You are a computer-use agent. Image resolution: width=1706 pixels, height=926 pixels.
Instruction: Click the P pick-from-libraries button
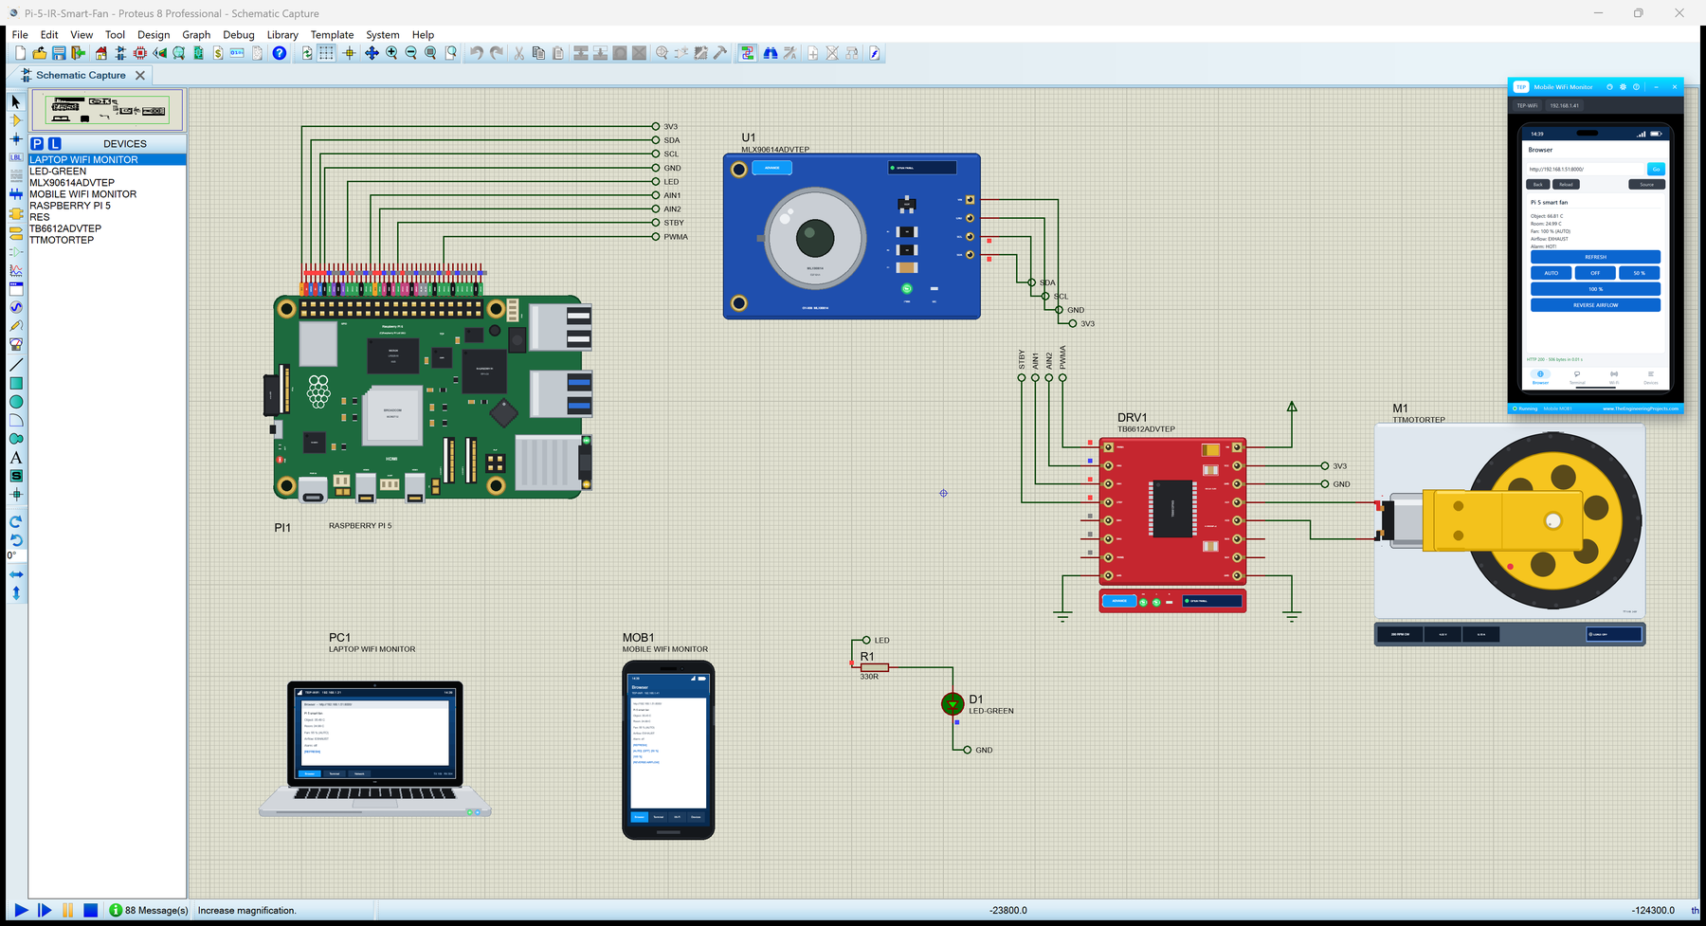(37, 143)
